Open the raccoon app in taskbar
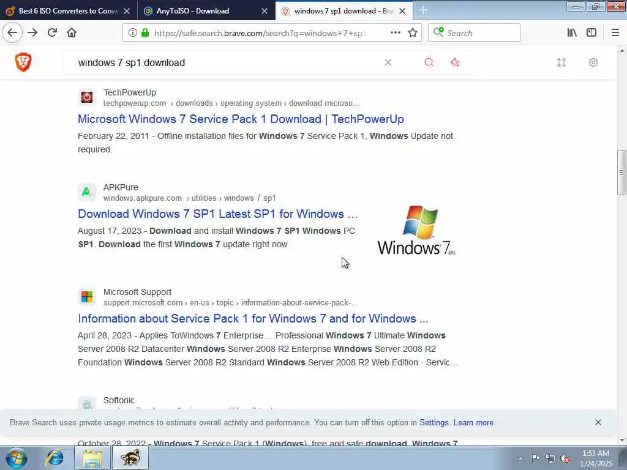 [130, 458]
